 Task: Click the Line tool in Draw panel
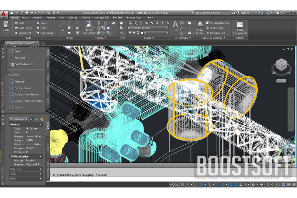click(62, 26)
